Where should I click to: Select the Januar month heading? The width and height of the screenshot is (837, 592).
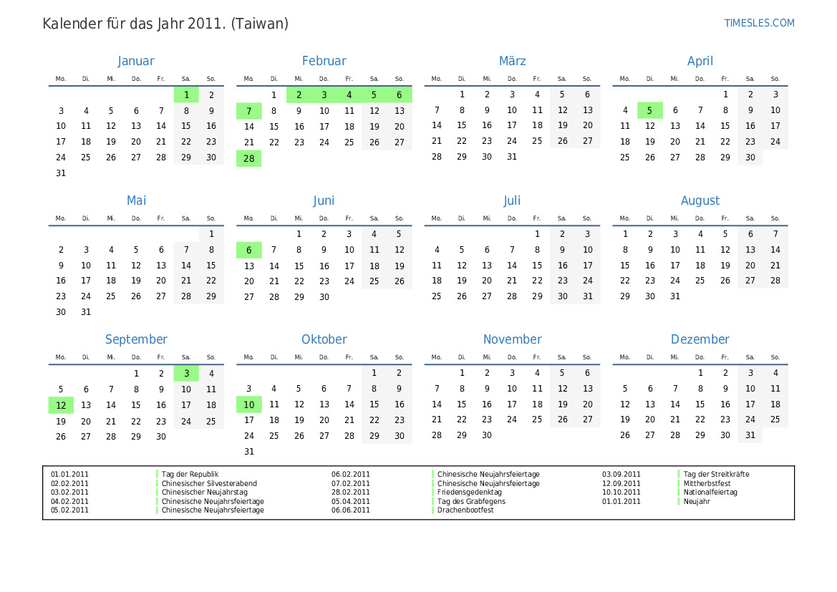[136, 61]
